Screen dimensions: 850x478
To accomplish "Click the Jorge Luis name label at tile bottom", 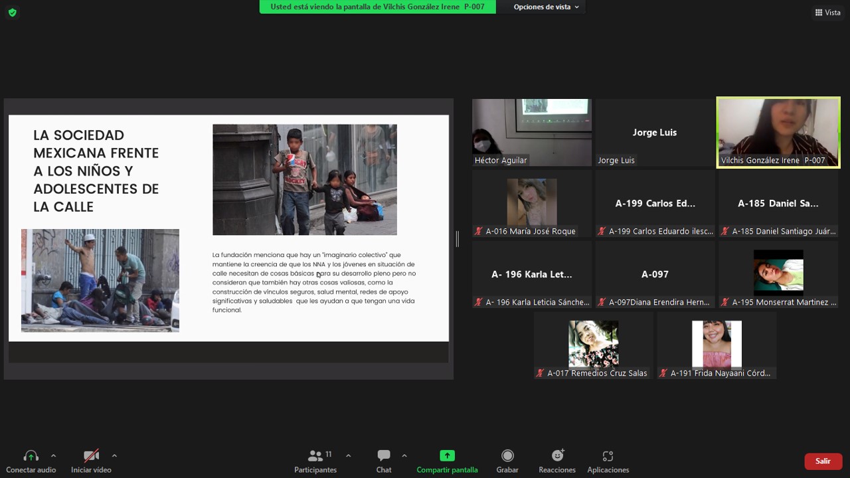I will click(616, 160).
